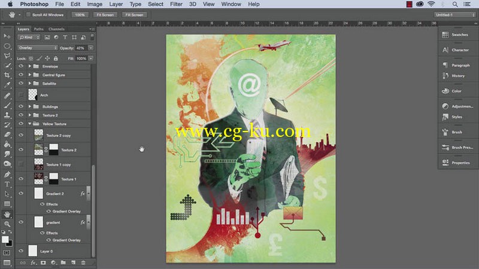The height and width of the screenshot is (269, 479).
Task: Select the Elliptical Marquee tool
Action: [7, 46]
